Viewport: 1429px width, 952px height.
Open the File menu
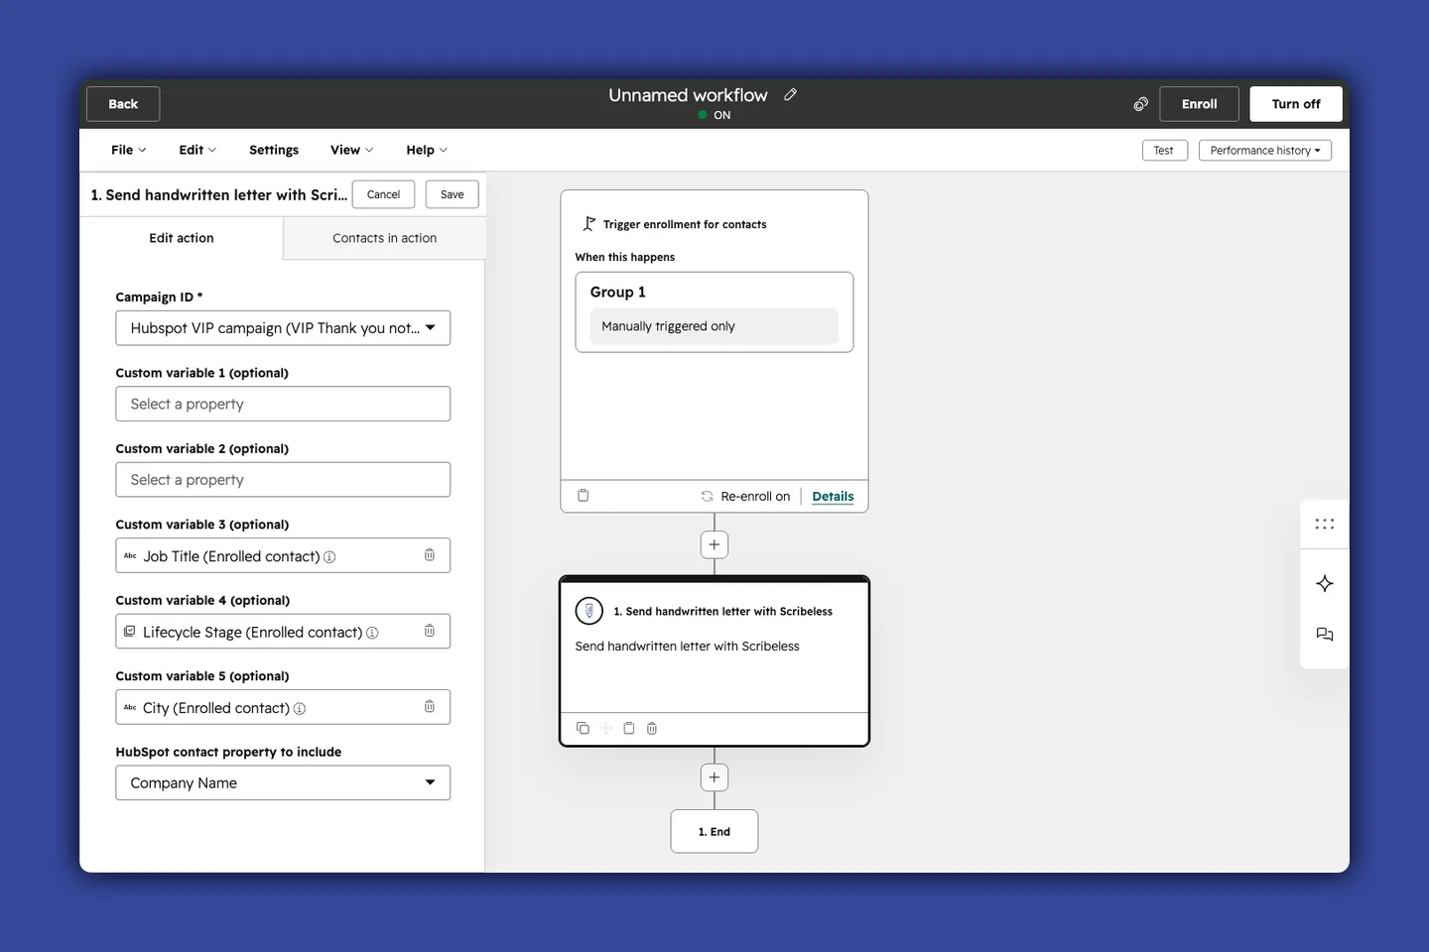[x=129, y=150]
